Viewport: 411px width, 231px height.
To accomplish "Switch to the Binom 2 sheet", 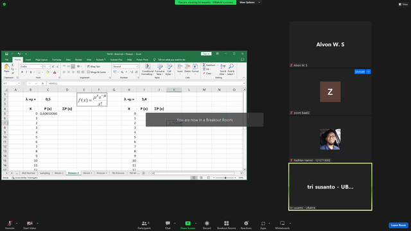I will click(x=59, y=173).
